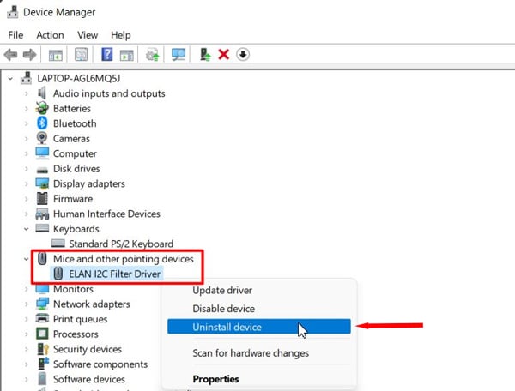The height and width of the screenshot is (391, 515).
Task: Click the Disk drives icon
Action: point(42,170)
